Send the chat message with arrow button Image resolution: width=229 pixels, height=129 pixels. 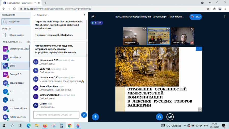pos(84,115)
